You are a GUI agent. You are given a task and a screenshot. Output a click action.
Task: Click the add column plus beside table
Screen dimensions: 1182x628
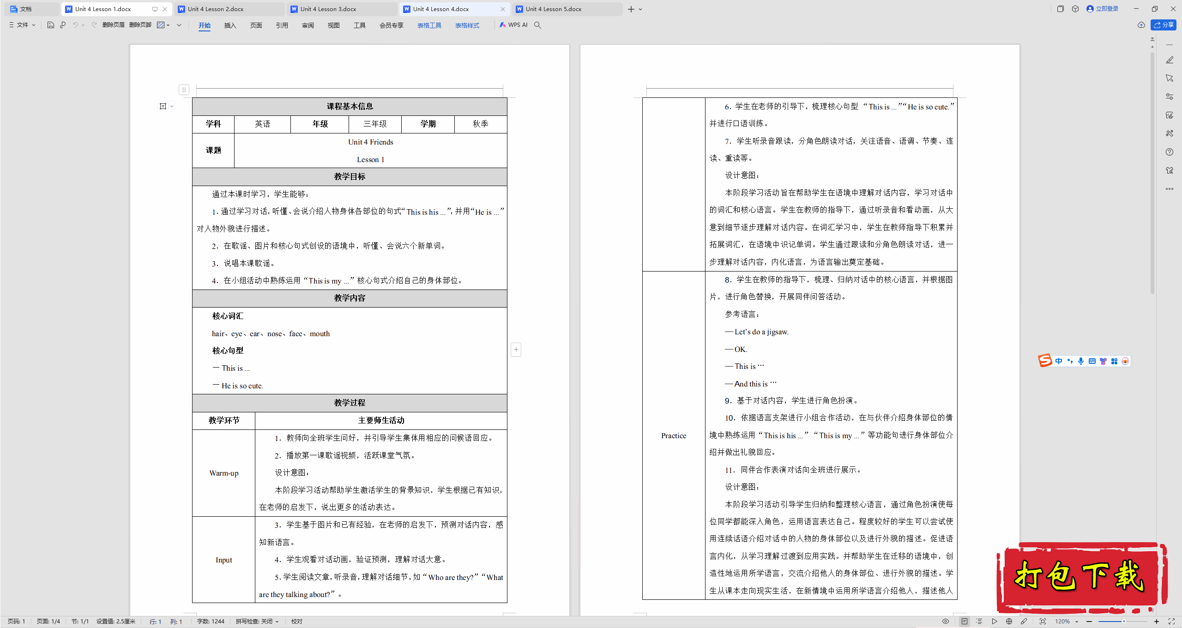coord(516,350)
